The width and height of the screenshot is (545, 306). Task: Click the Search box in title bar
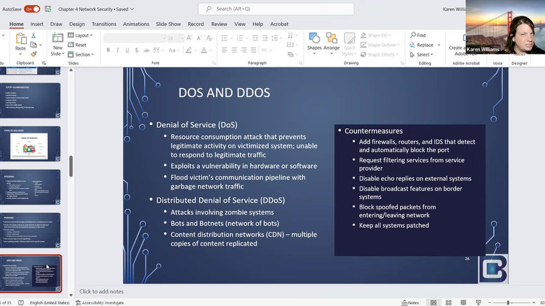(x=276, y=9)
